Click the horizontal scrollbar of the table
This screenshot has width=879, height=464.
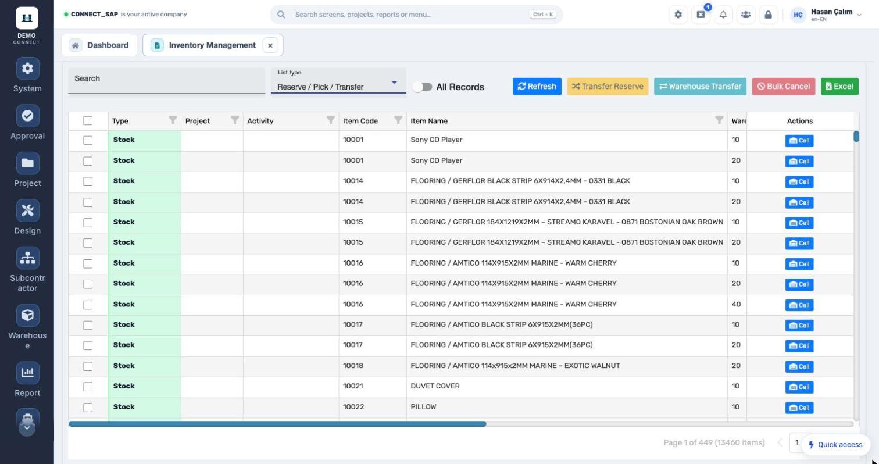pyautogui.click(x=277, y=424)
